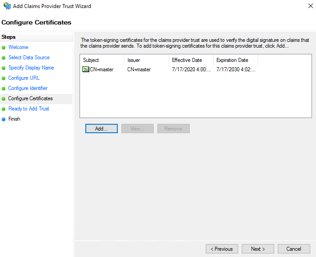
Task: Go to Select Data Source step
Action: (x=29, y=57)
